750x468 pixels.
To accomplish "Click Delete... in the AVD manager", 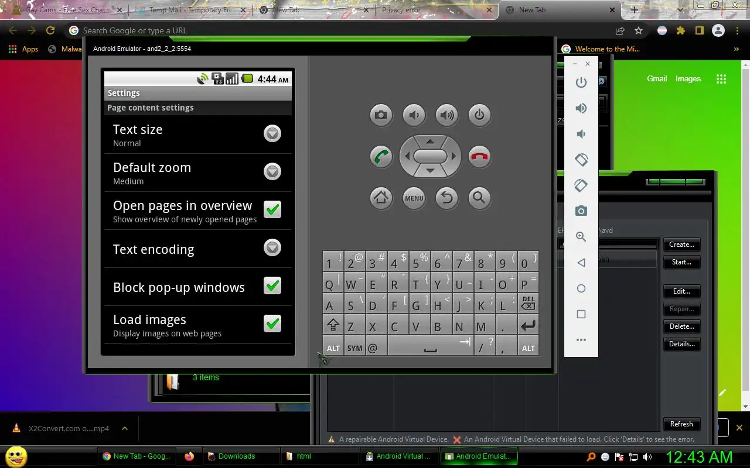I will [681, 326].
